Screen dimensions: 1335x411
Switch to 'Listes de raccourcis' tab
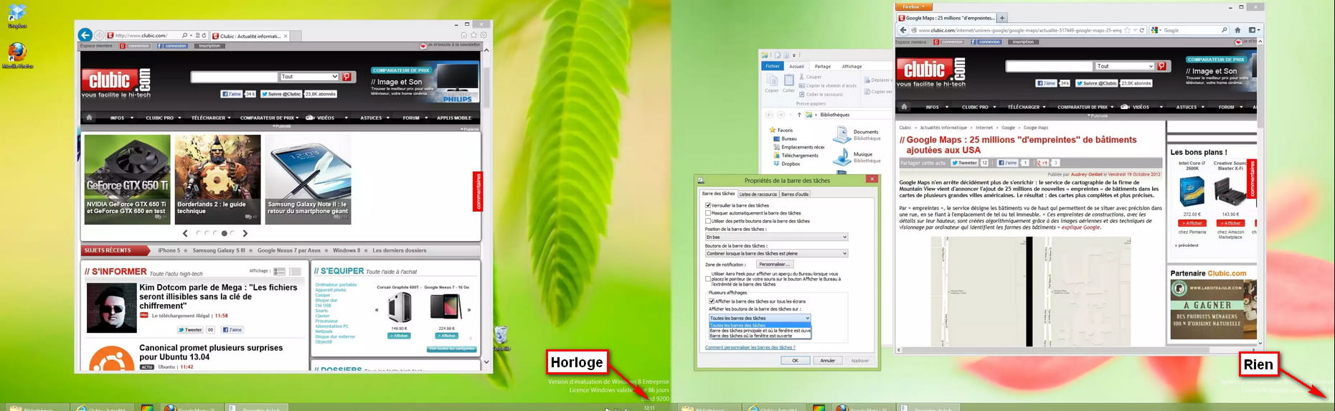(x=758, y=194)
